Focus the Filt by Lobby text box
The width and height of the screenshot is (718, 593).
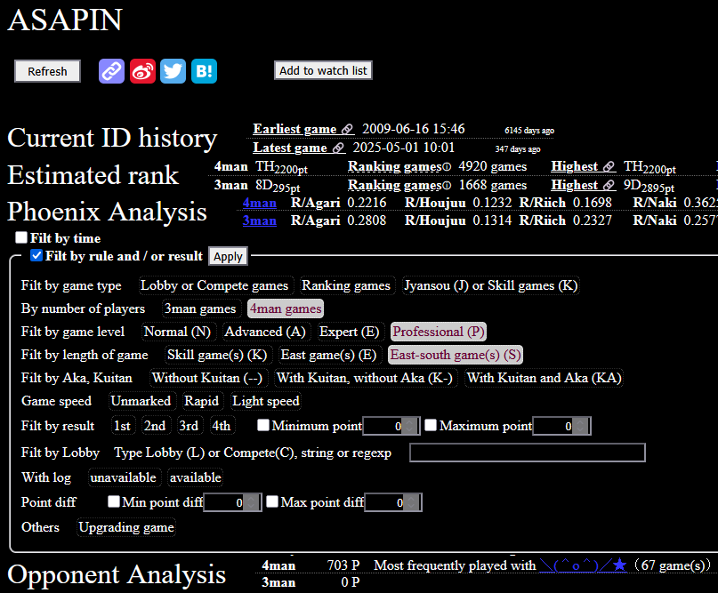click(x=528, y=453)
